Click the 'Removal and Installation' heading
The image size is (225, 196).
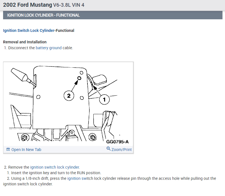25,42
